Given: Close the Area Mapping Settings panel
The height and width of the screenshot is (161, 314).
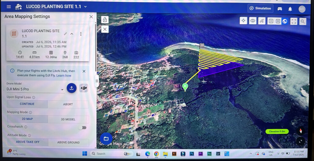Looking at the screenshot, I should 91,17.
